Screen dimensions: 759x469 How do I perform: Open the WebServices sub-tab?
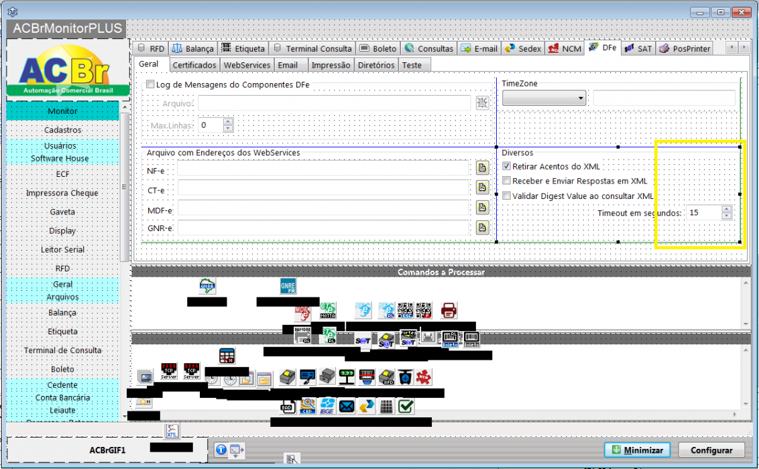[247, 65]
